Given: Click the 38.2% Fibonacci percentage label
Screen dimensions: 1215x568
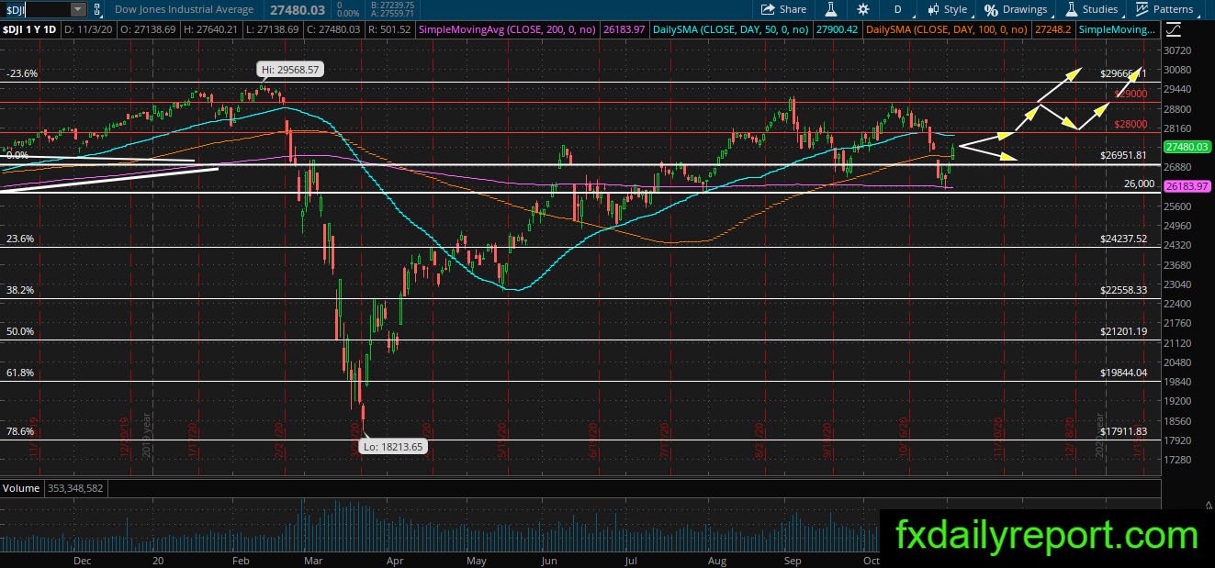Looking at the screenshot, I should 19,290.
